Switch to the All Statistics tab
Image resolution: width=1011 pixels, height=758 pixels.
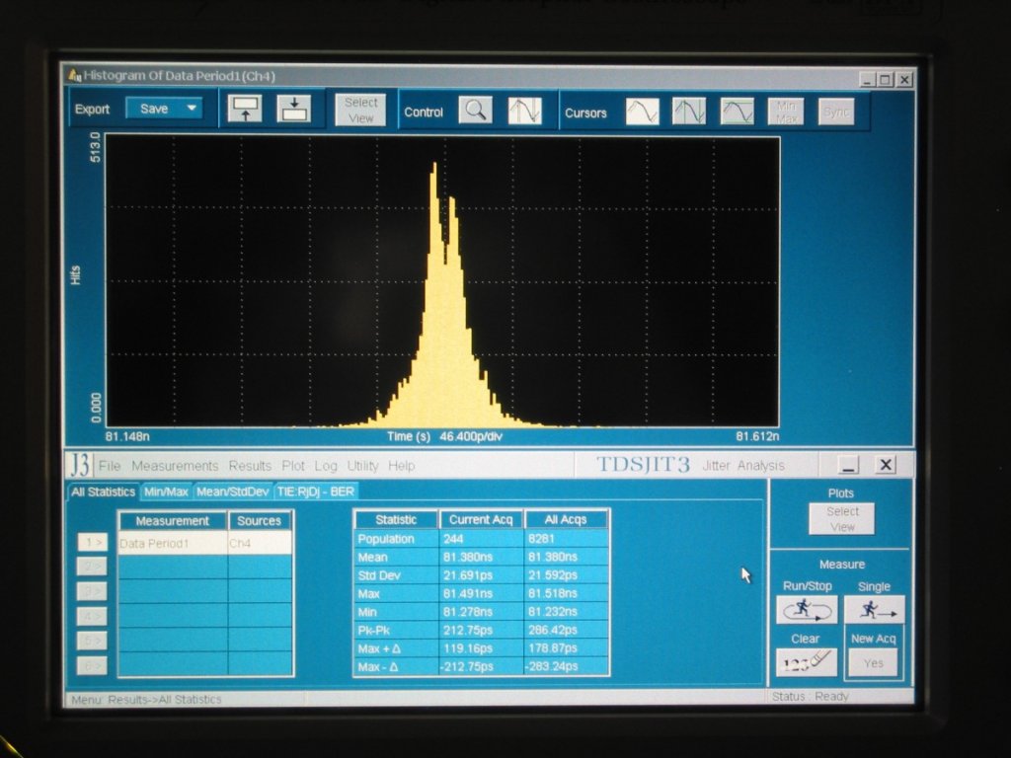(x=103, y=492)
